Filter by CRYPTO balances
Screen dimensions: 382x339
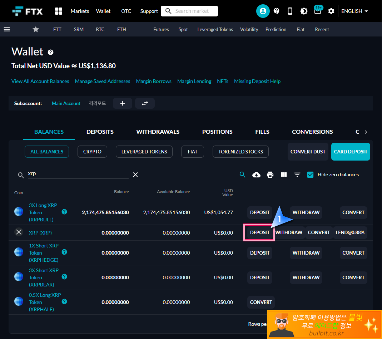(92, 152)
